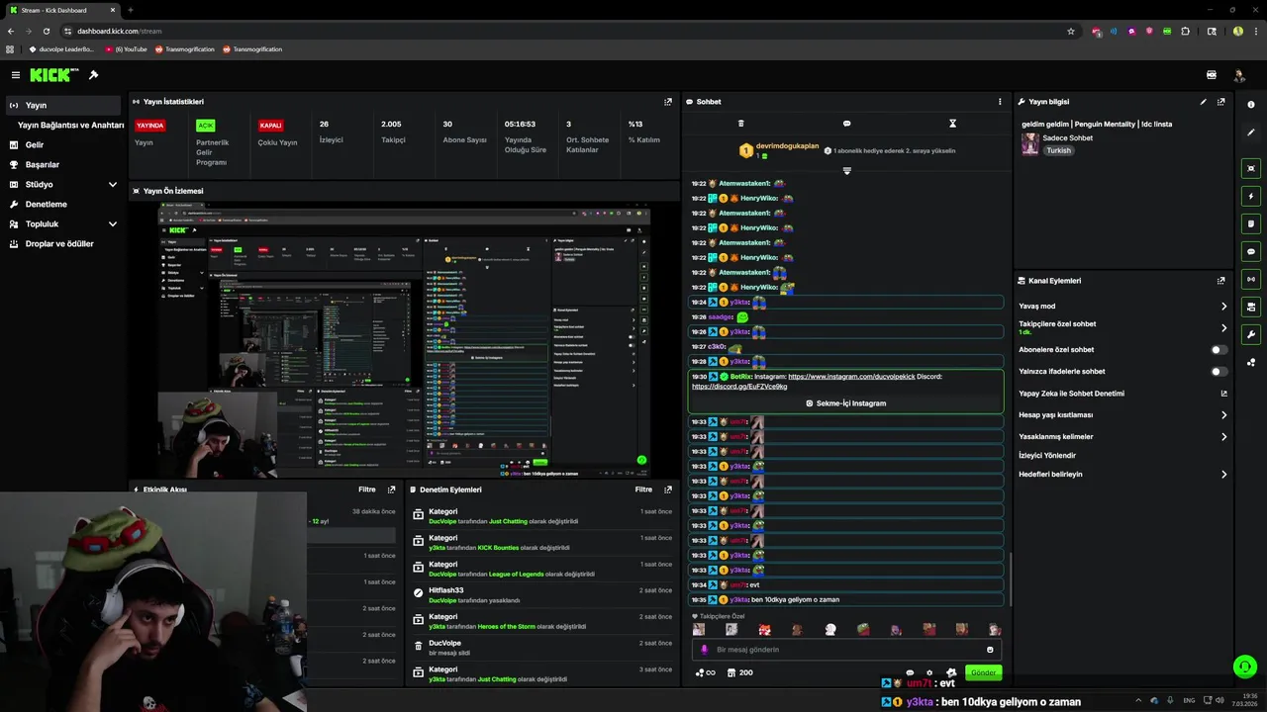Click the focus frame icon in right rail
This screenshot has height=712, width=1267.
(x=1251, y=168)
